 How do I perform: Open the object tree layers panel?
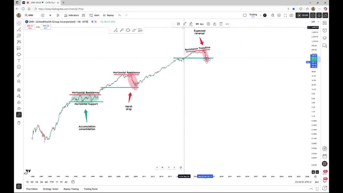click(325, 38)
